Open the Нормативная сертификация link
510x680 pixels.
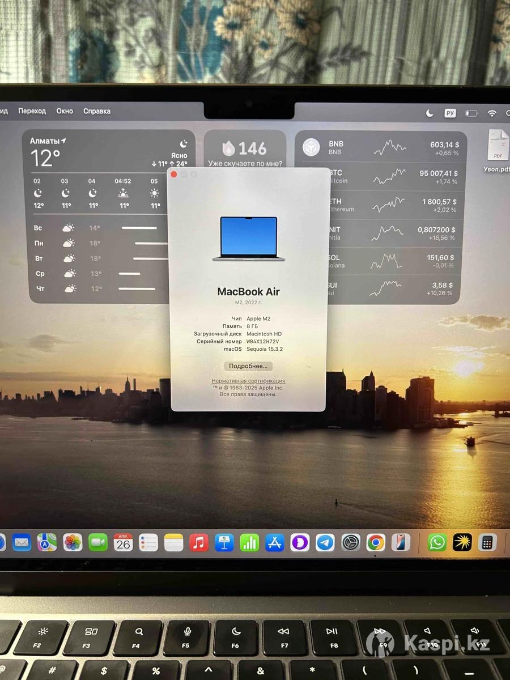coord(248,381)
